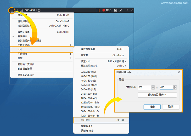Increase width with the up stepper

pyautogui.click(x=153, y=86)
